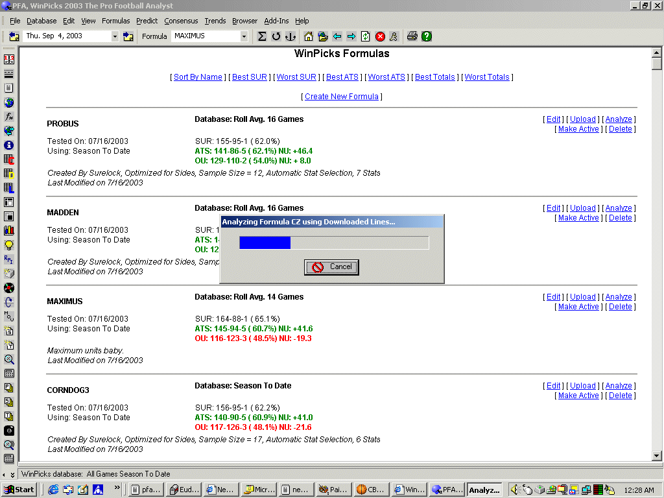Click the stacked P pages sidebar icon
The width and height of the screenshot is (664, 498).
[8, 388]
